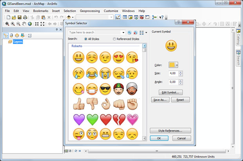Click the Edit Symbol button
The image size is (243, 161).
click(170, 92)
